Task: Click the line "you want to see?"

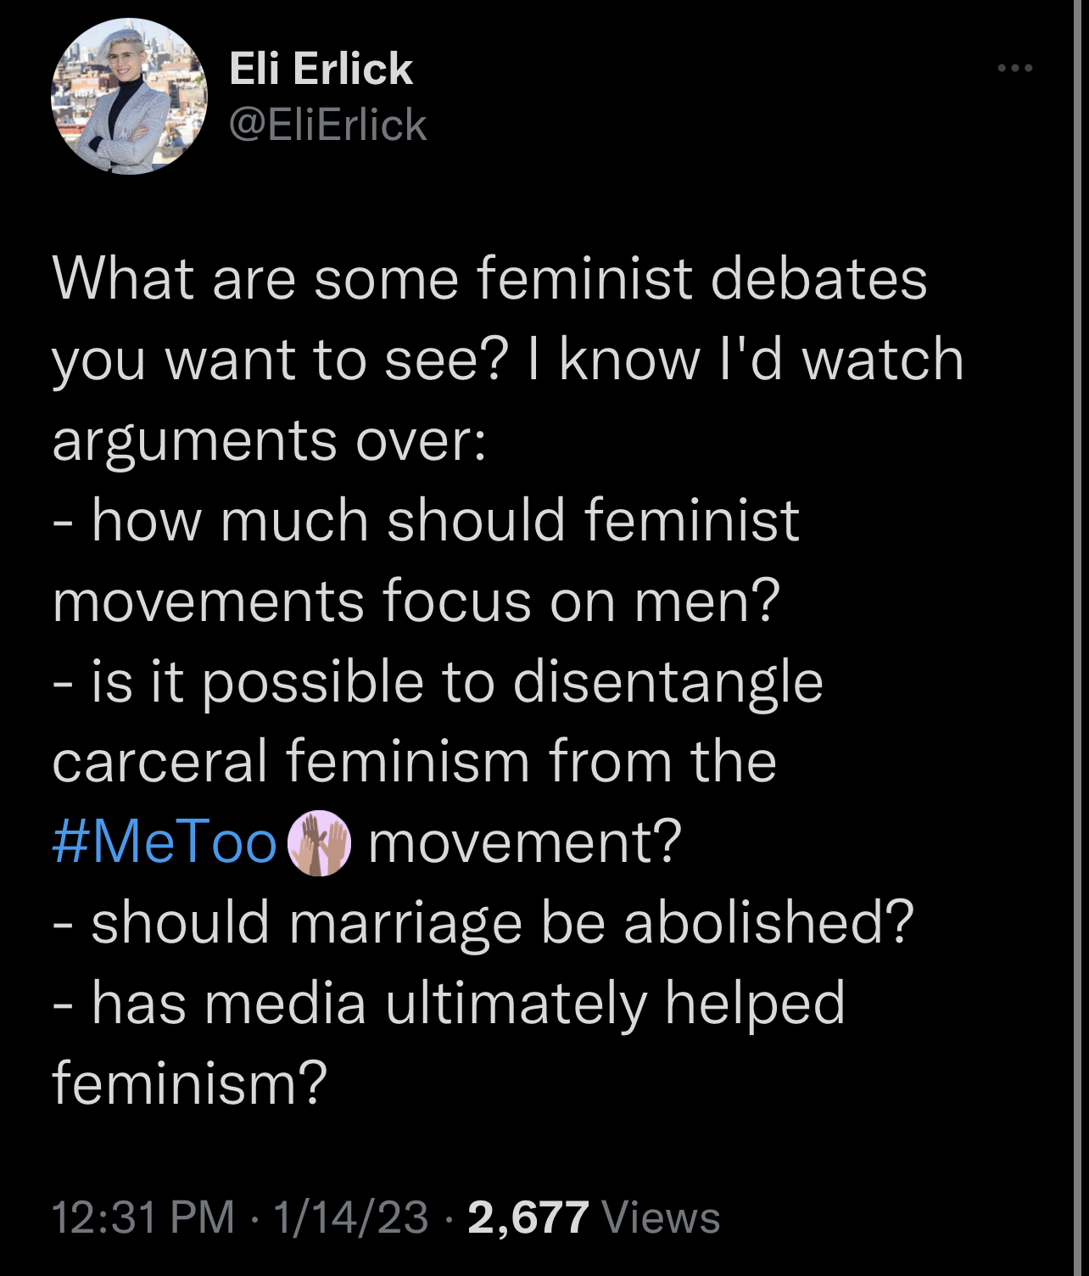Action: click(280, 359)
